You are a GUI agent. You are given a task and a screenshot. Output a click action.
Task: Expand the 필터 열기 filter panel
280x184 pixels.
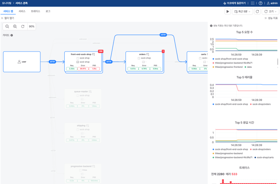point(7,18)
